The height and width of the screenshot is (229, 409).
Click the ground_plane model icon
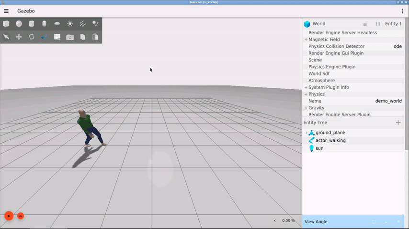[311, 133]
